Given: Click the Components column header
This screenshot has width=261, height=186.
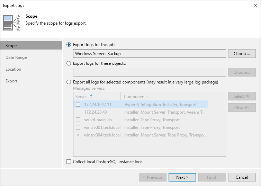Looking at the screenshot, I should click(x=164, y=96).
